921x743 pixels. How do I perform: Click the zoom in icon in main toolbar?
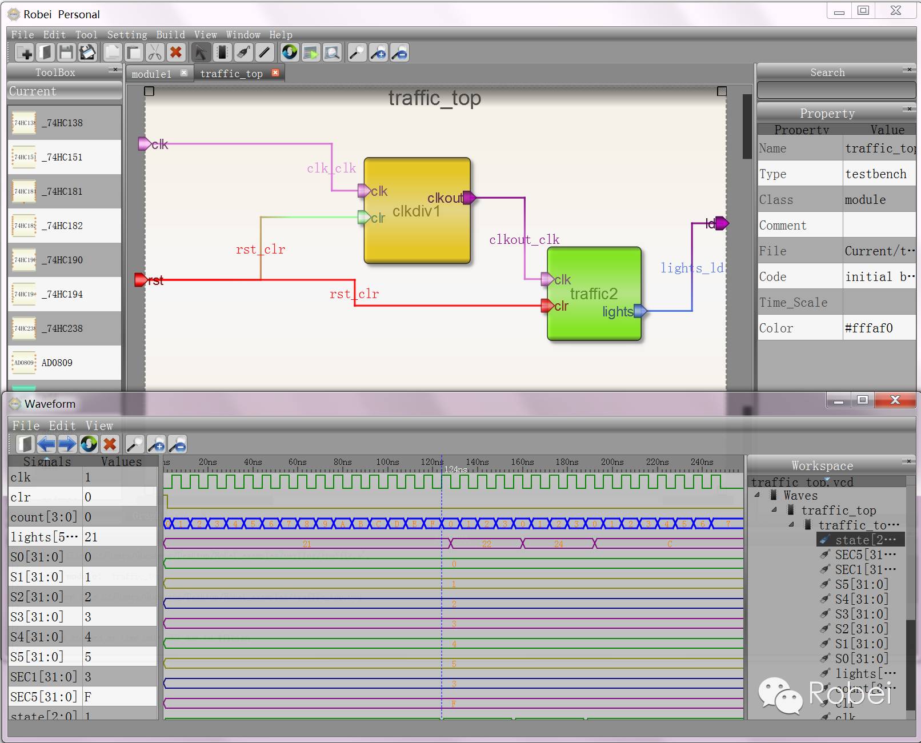click(378, 53)
